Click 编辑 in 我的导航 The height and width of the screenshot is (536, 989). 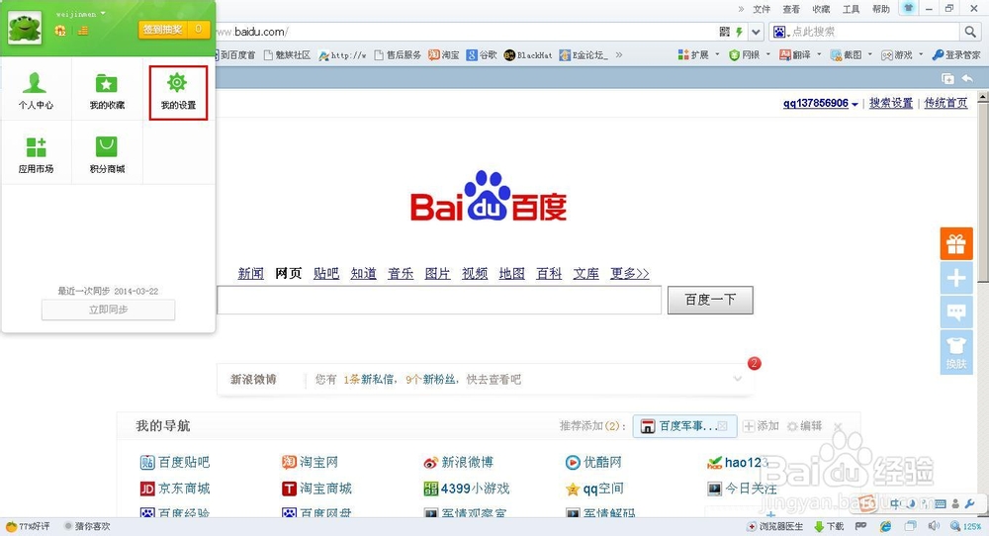pyautogui.click(x=805, y=426)
